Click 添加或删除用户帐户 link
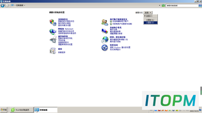The width and height of the screenshot is (202, 113). point(120,21)
